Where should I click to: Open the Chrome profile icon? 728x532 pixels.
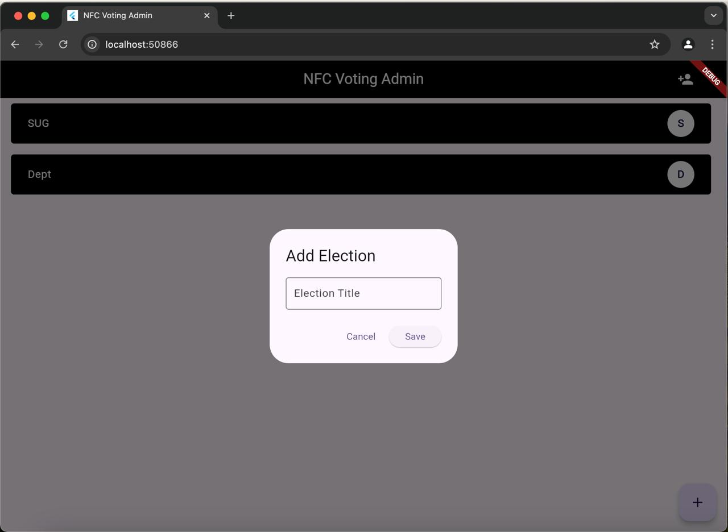tap(688, 44)
